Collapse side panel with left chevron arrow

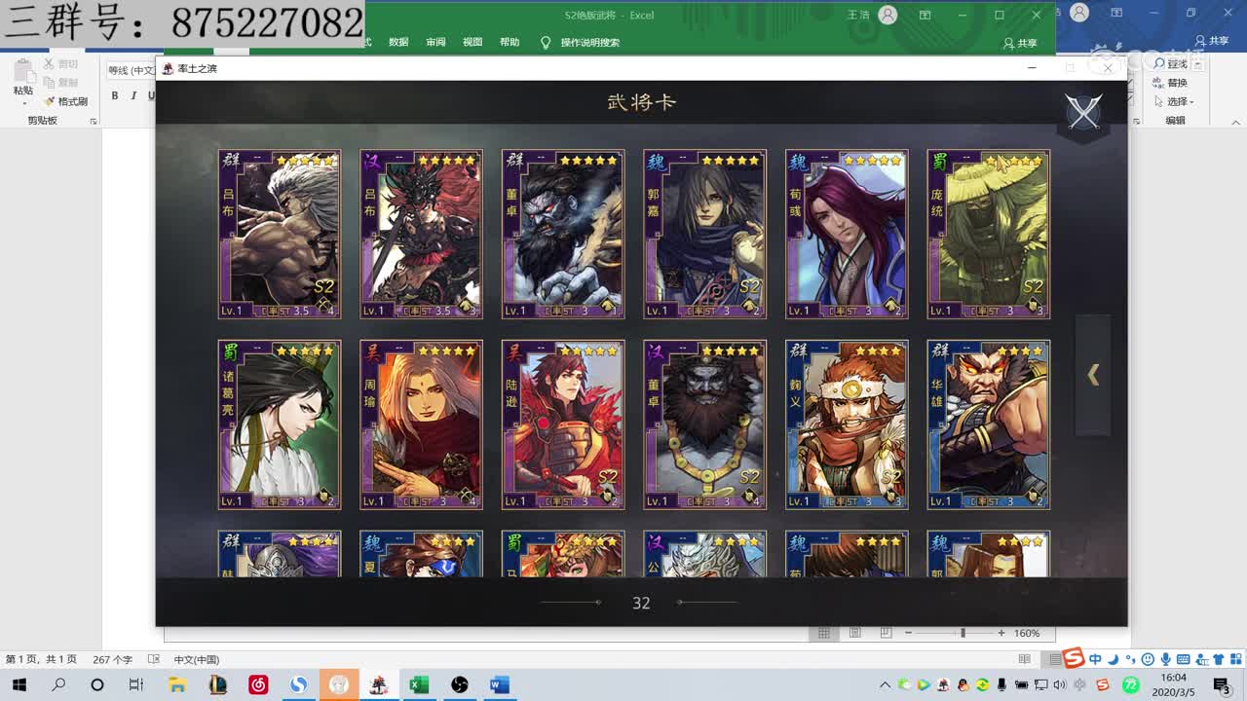[1093, 375]
